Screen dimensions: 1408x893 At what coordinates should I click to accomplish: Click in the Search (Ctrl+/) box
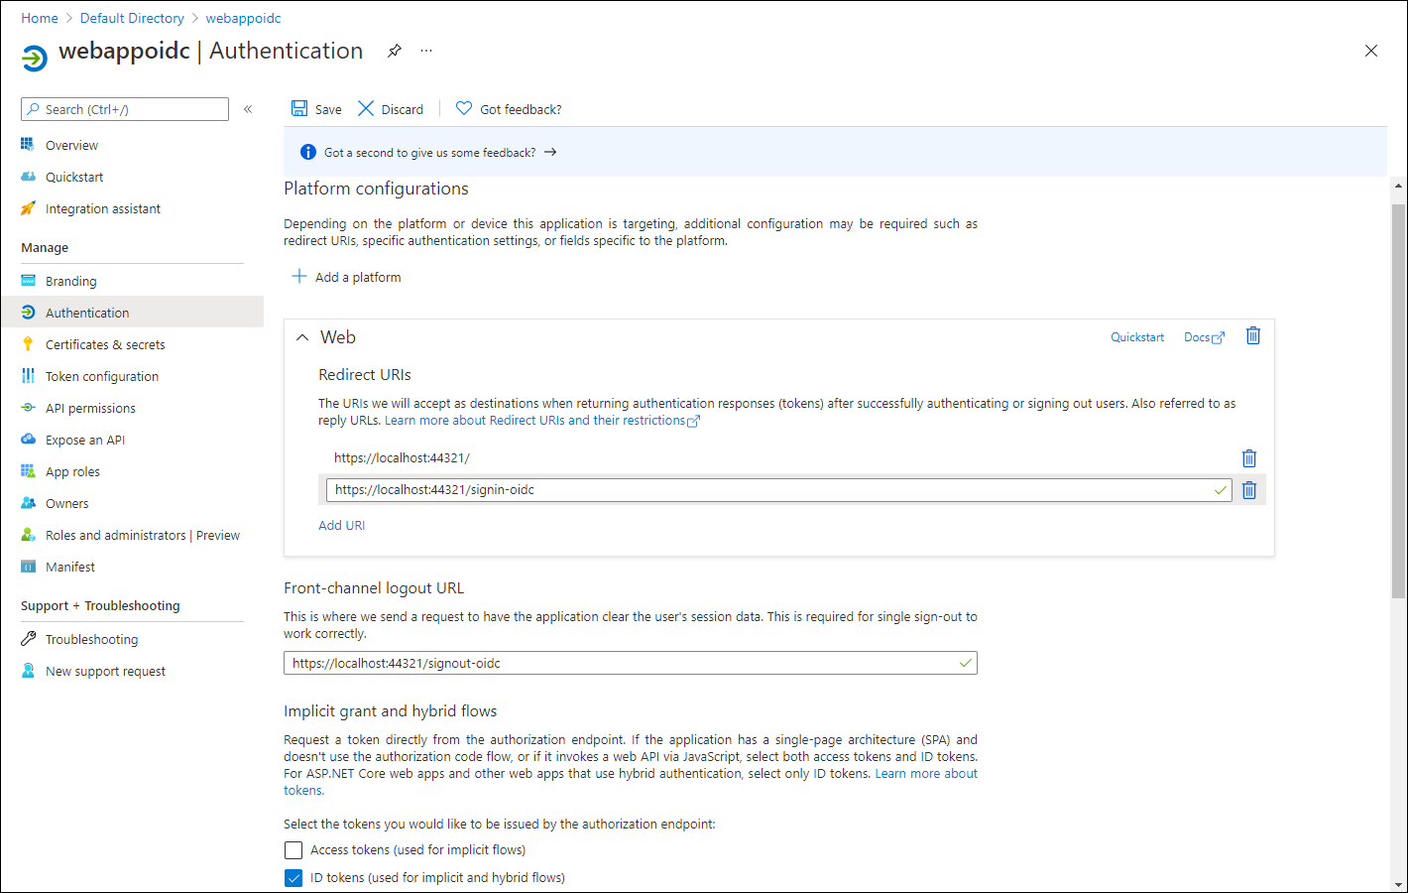pos(125,109)
